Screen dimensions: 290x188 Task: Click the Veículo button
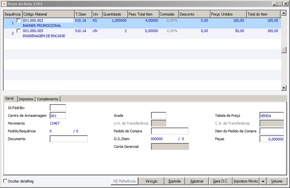(151, 181)
